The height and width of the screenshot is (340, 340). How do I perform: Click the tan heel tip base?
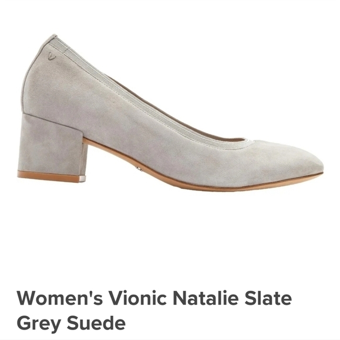click(49, 178)
